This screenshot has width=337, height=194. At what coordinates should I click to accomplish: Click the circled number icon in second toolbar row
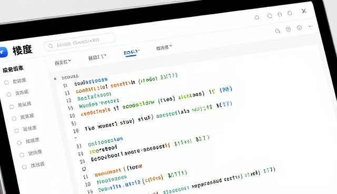coord(289,29)
